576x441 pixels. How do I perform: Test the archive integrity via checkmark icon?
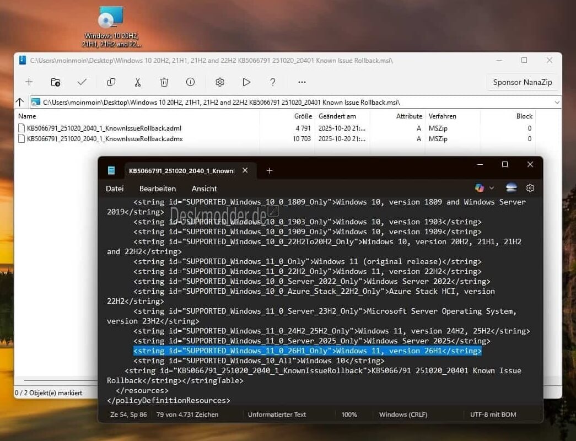click(82, 82)
